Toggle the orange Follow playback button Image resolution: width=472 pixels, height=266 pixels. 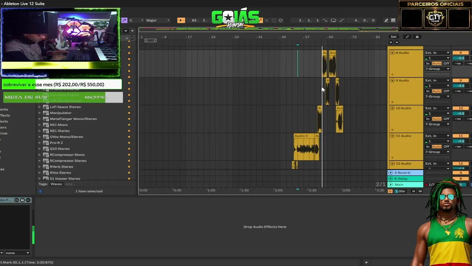[x=181, y=20]
